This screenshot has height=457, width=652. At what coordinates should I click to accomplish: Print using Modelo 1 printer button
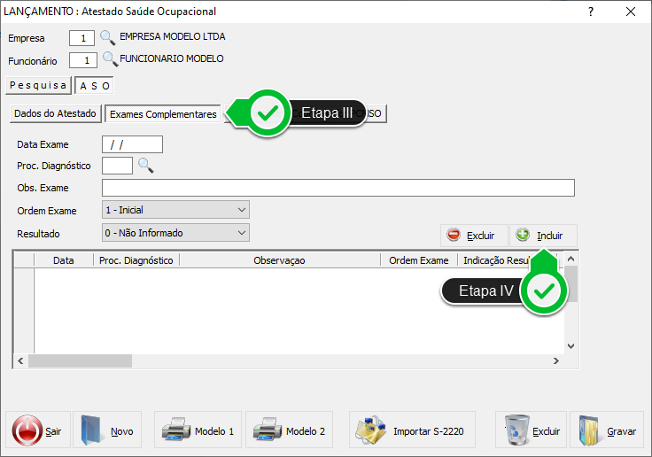pos(198,431)
